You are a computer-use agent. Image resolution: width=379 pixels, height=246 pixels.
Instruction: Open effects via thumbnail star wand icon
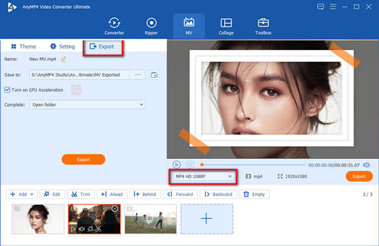click(90, 229)
